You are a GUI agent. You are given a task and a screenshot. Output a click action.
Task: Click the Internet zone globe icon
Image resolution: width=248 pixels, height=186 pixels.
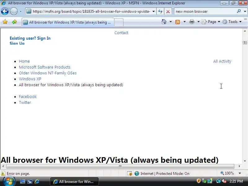[137, 174]
